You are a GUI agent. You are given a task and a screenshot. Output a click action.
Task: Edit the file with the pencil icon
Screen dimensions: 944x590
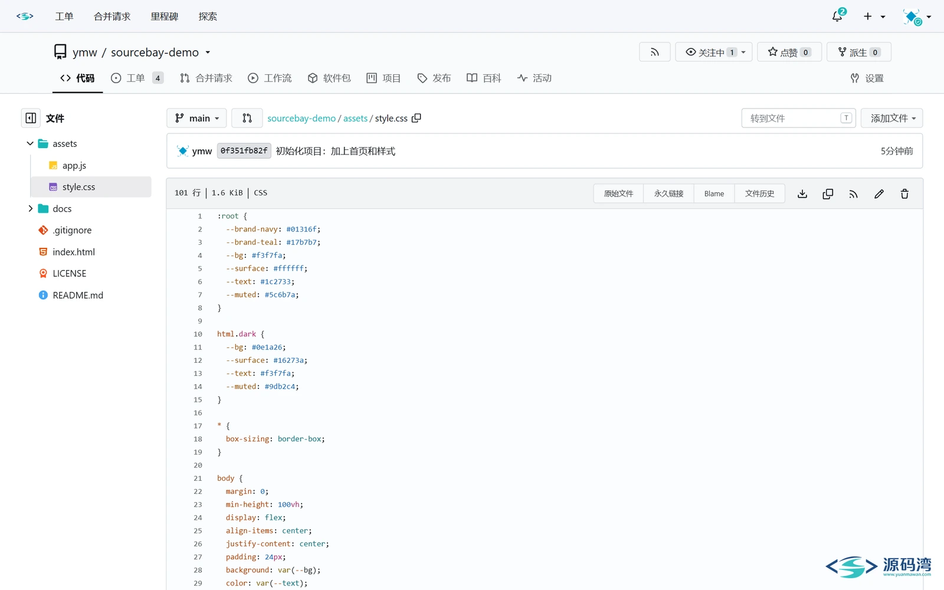click(879, 194)
